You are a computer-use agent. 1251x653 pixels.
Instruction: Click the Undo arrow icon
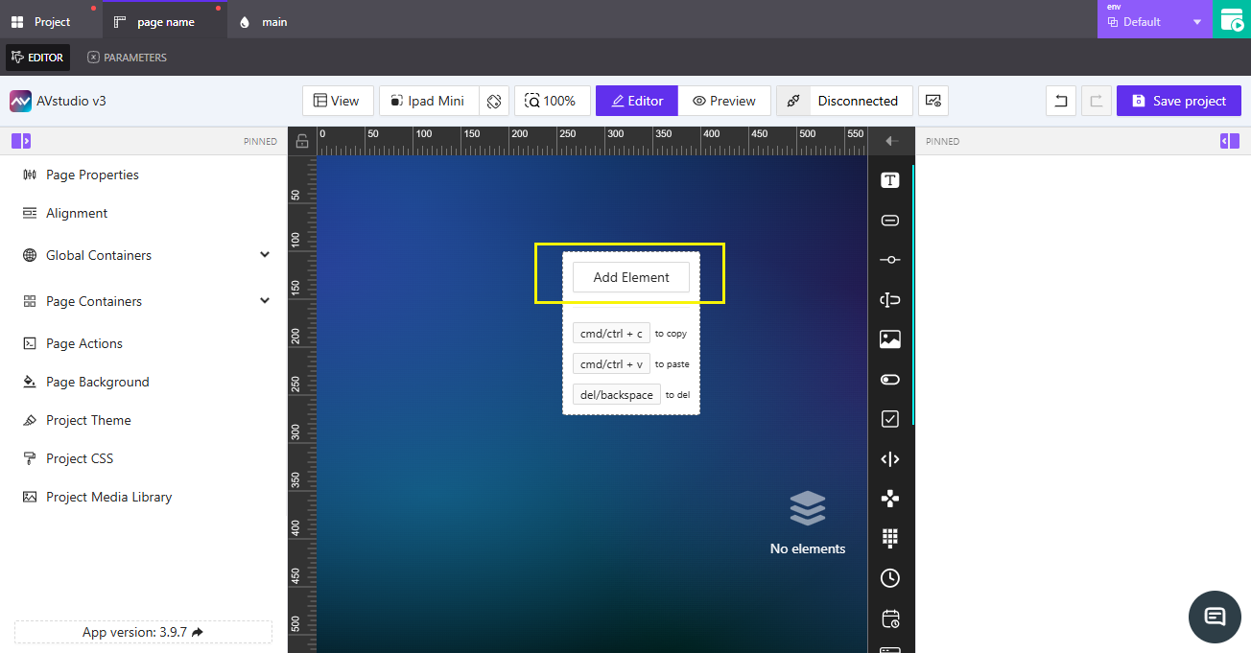(x=1060, y=101)
